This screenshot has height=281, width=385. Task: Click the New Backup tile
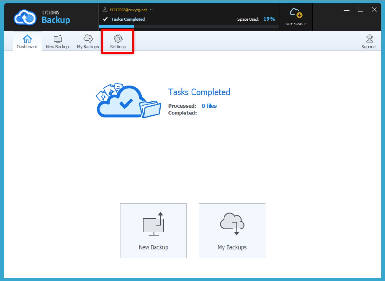tap(153, 231)
